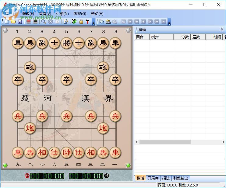226x188 pixels.
Task: Click the bottom-right green indicator light
Action: (x=128, y=165)
